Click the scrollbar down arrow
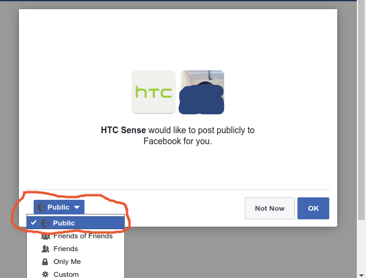This screenshot has height=278, width=366. [x=361, y=275]
